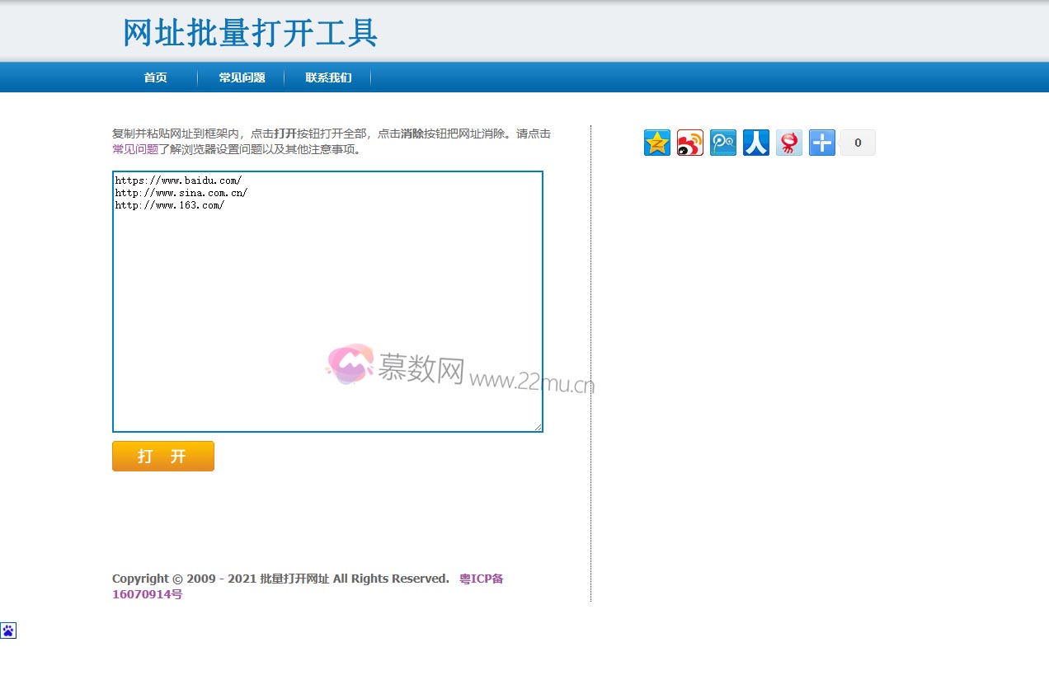Place cursor on the baidu.com URL line
1049x675 pixels.
(x=178, y=180)
